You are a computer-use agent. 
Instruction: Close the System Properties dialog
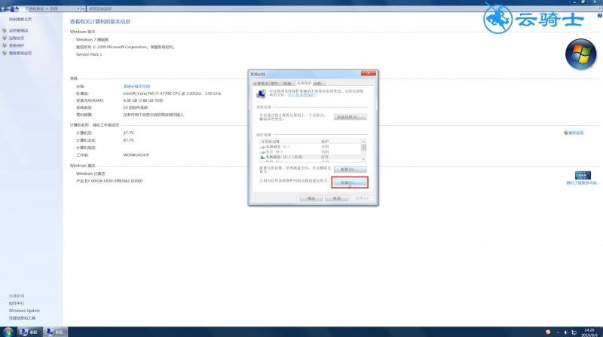pyautogui.click(x=369, y=73)
